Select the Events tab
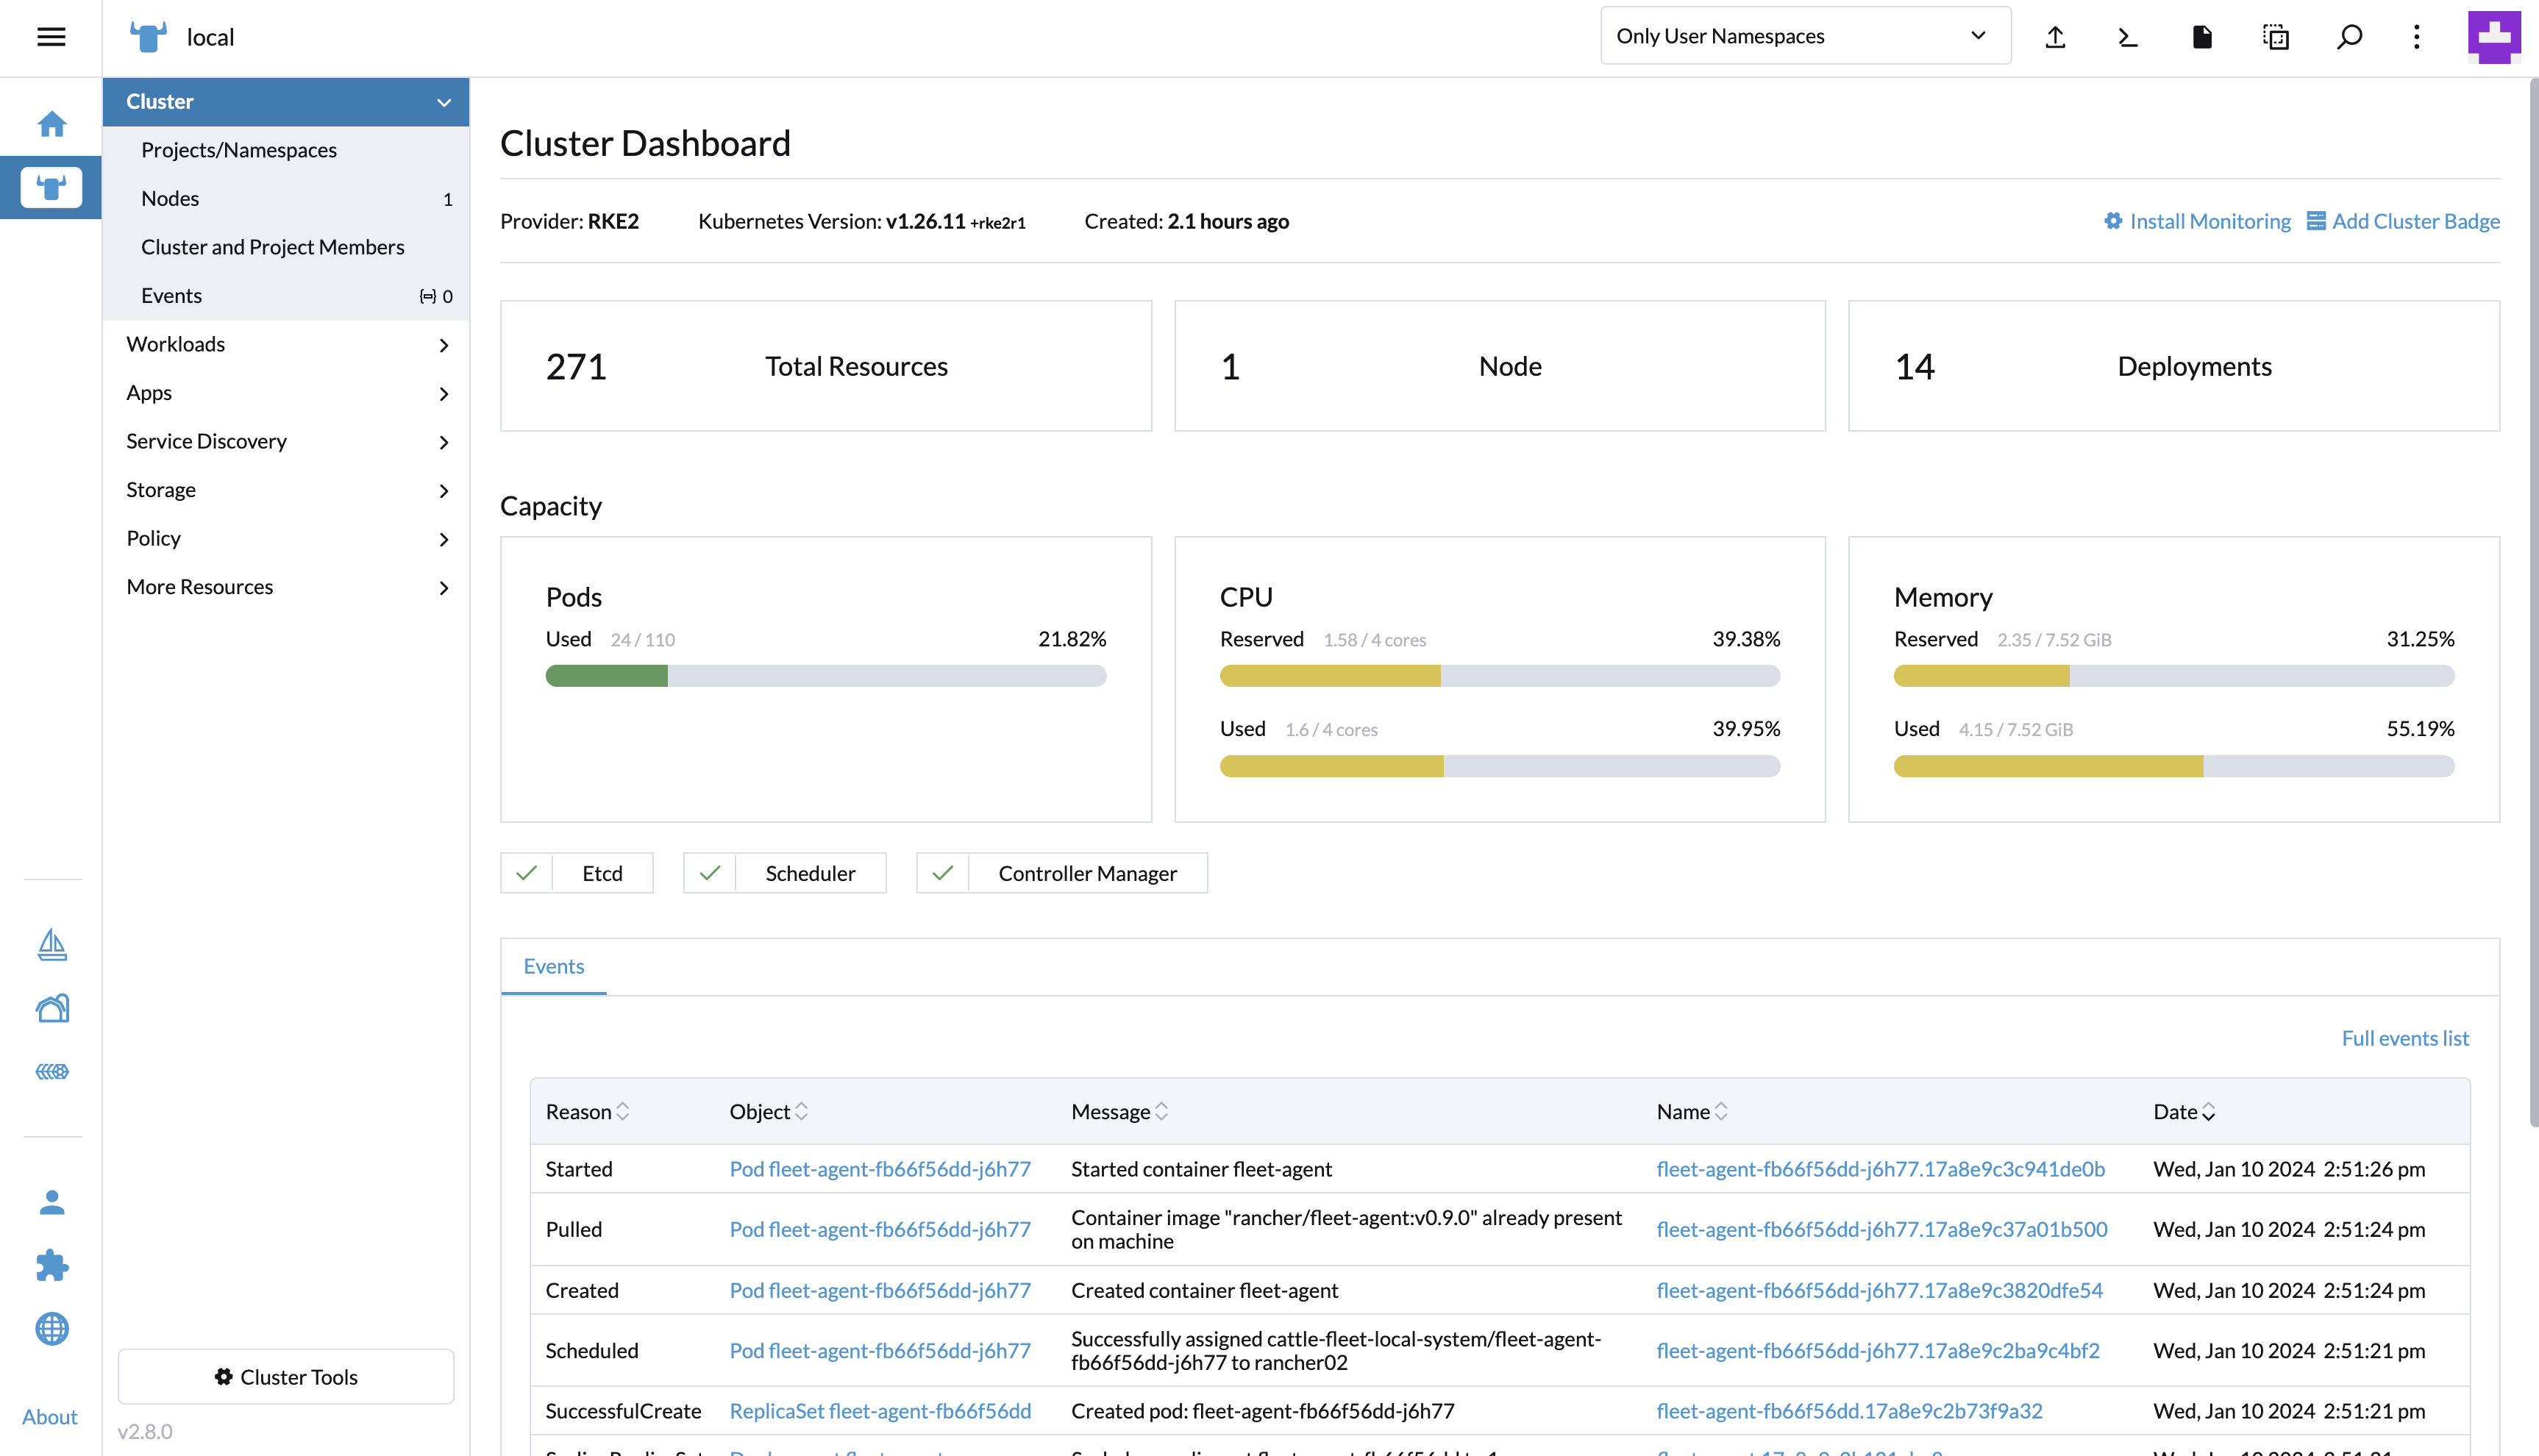 point(554,966)
